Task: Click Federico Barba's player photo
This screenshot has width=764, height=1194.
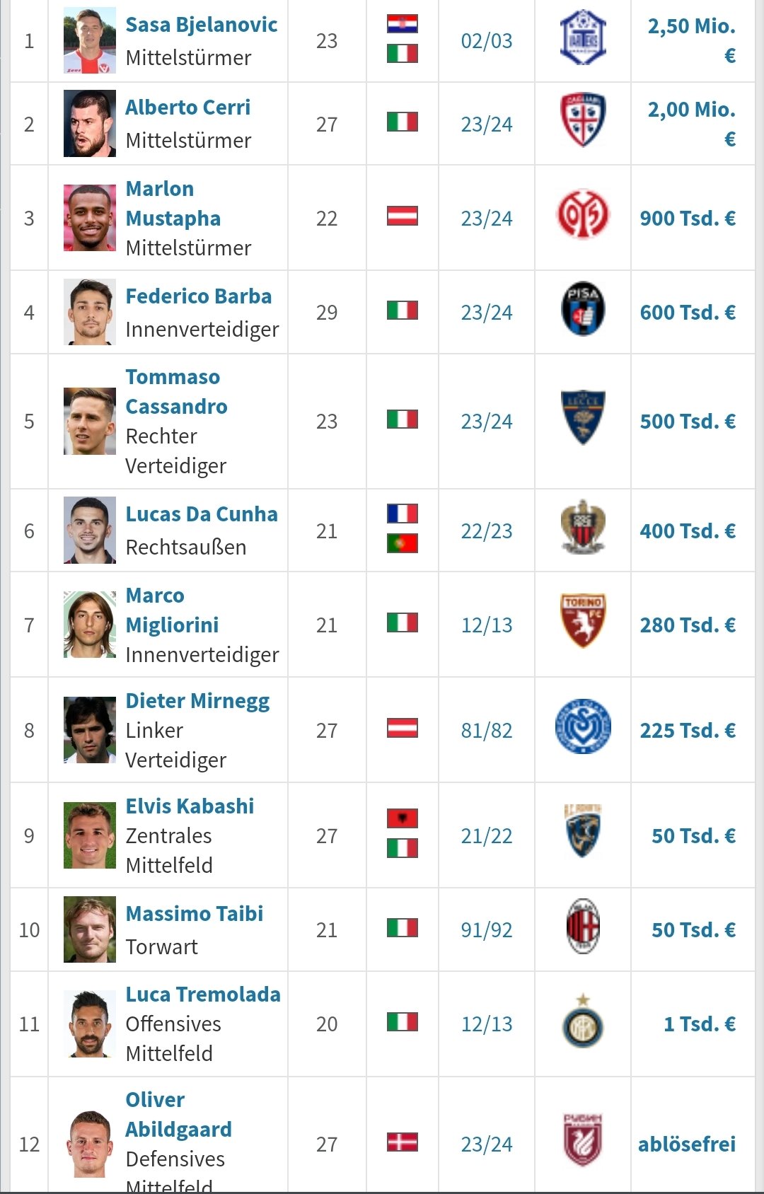Action: pyautogui.click(x=90, y=312)
